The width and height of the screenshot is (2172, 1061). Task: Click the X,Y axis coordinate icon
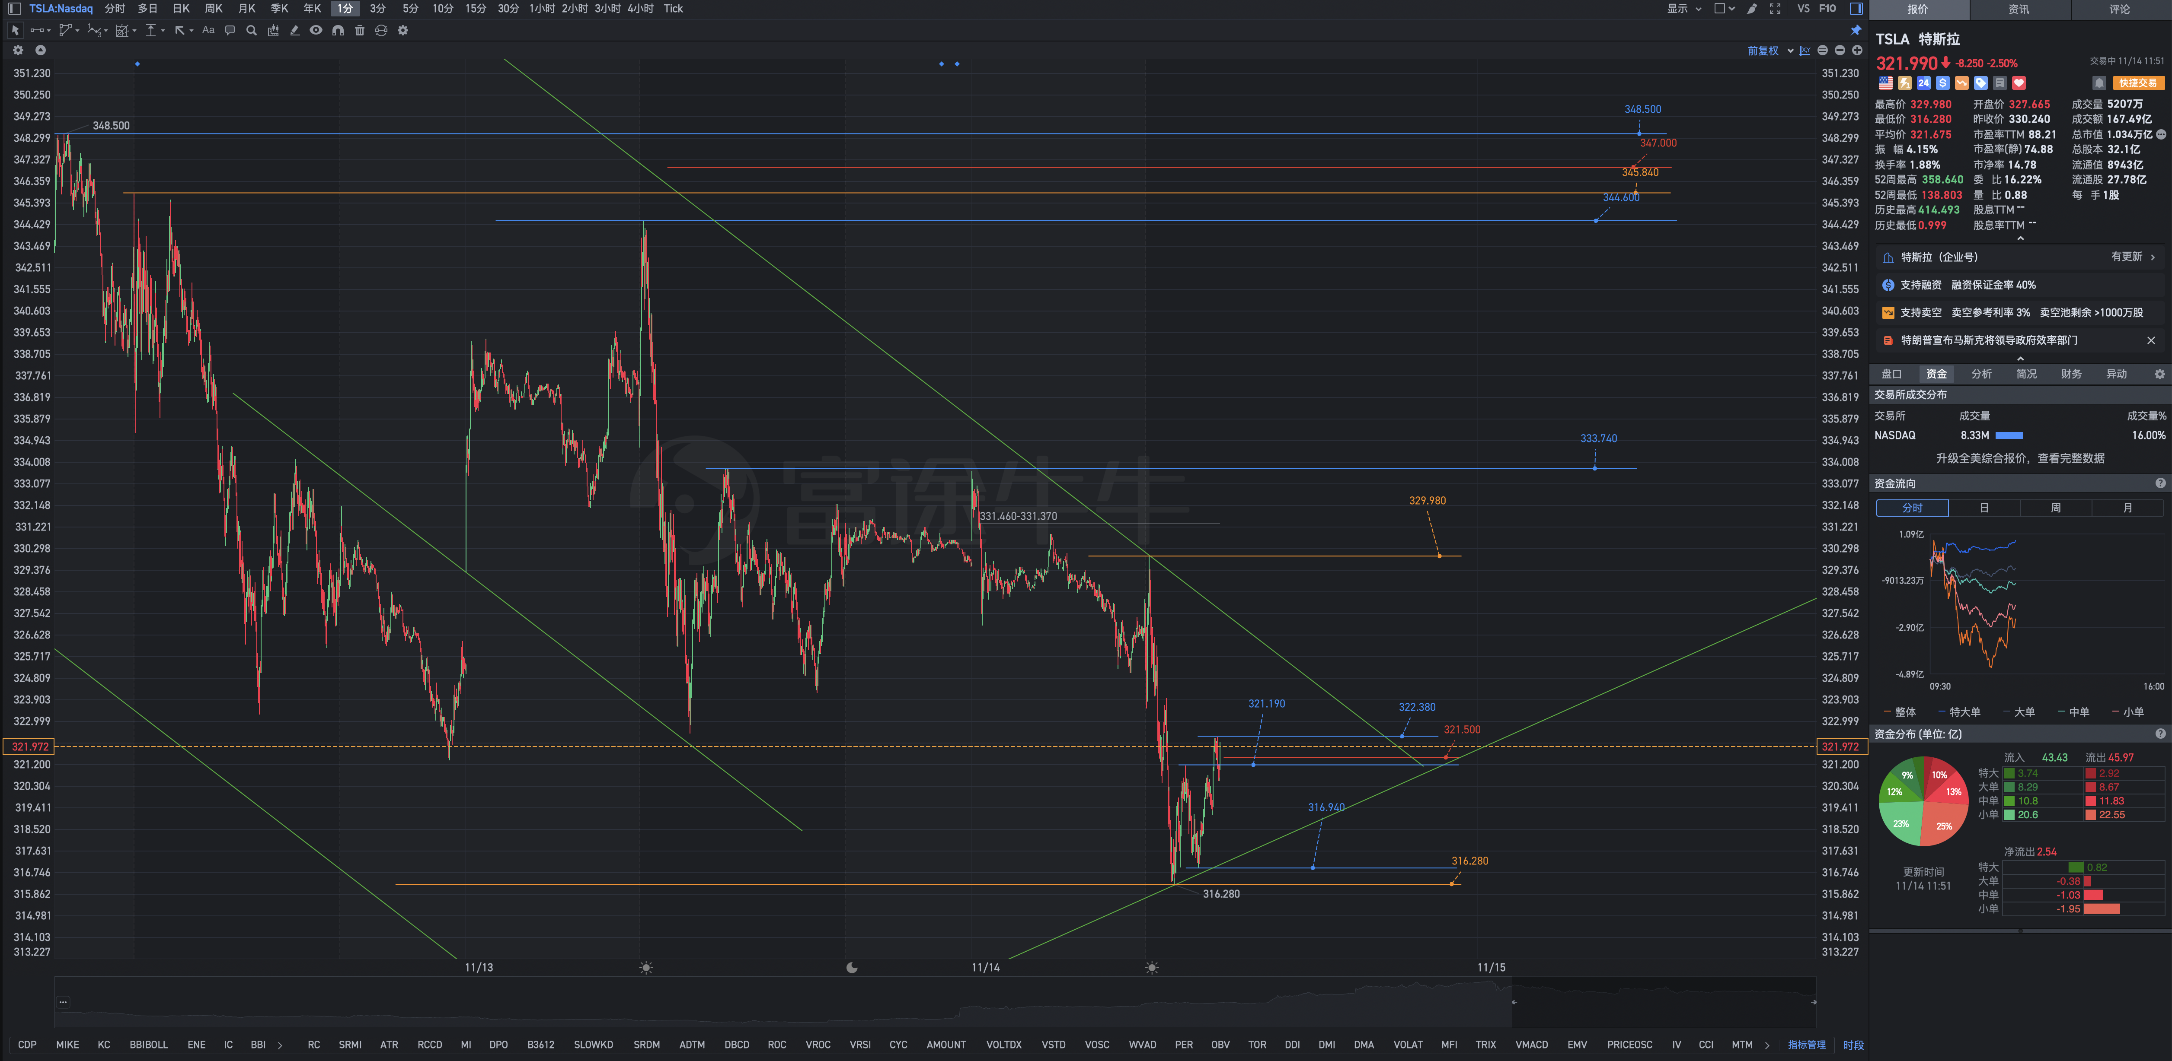click(1805, 51)
